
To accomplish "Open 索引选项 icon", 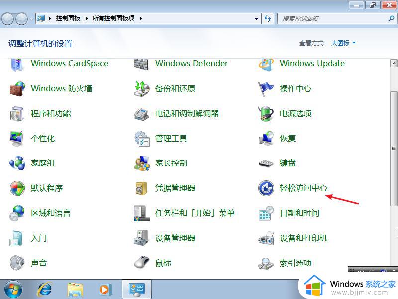I will pos(266,263).
